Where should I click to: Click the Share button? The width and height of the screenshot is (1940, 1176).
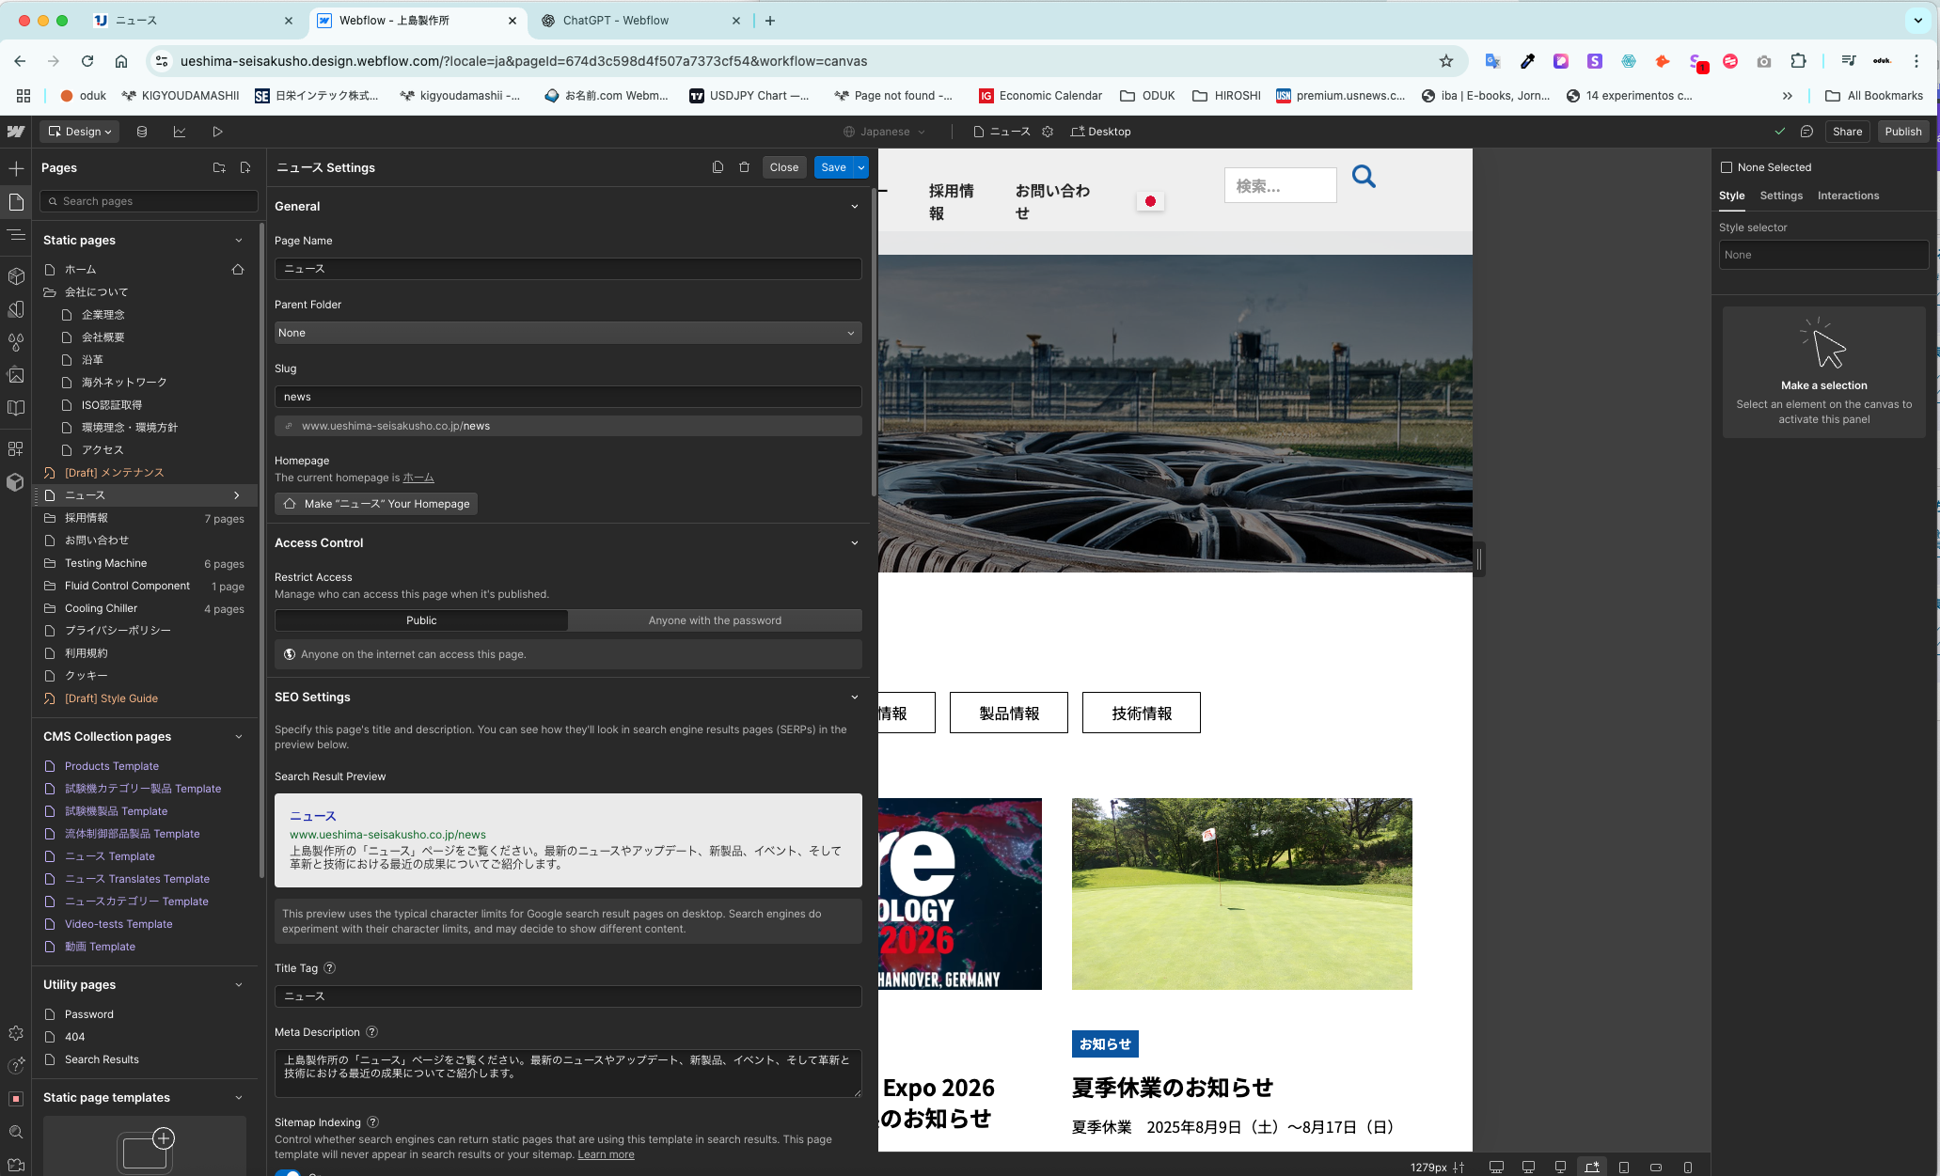point(1847,132)
